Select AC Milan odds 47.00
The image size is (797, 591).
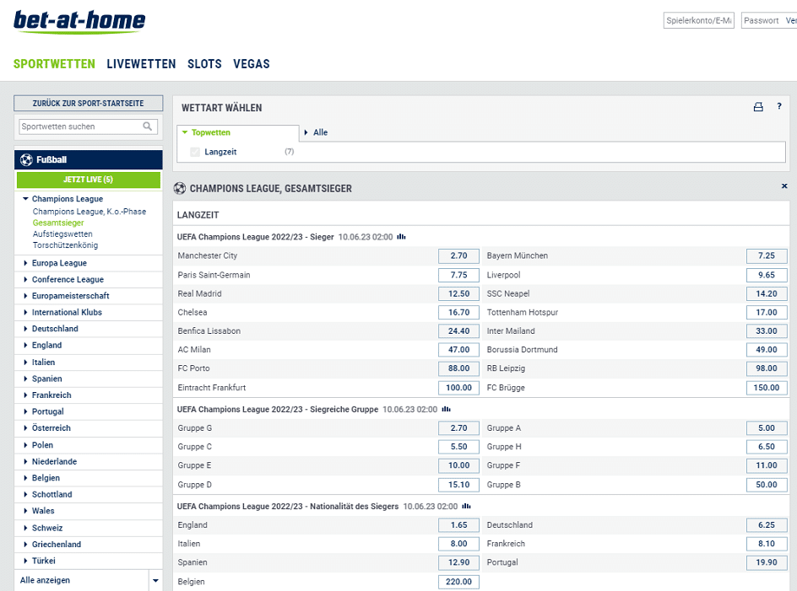[x=458, y=350]
